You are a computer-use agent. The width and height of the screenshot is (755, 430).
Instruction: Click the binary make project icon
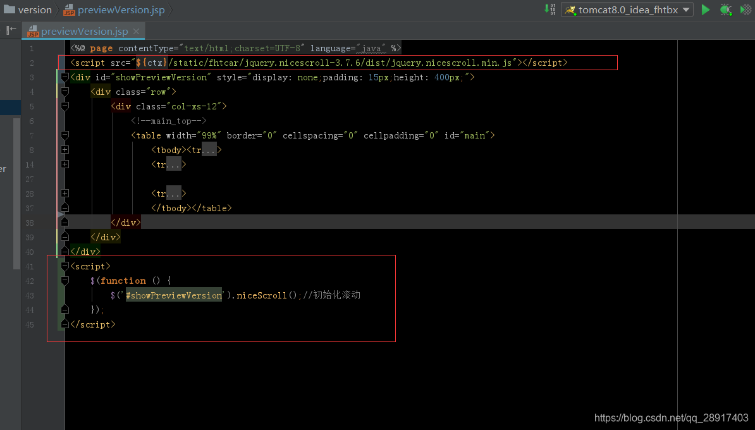pos(549,9)
